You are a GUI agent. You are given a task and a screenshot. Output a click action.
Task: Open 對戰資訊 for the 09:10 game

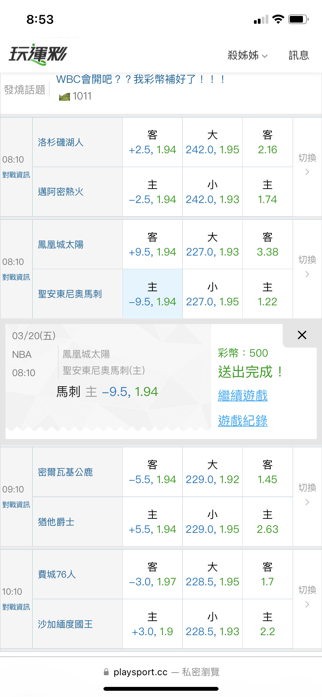tap(16, 505)
